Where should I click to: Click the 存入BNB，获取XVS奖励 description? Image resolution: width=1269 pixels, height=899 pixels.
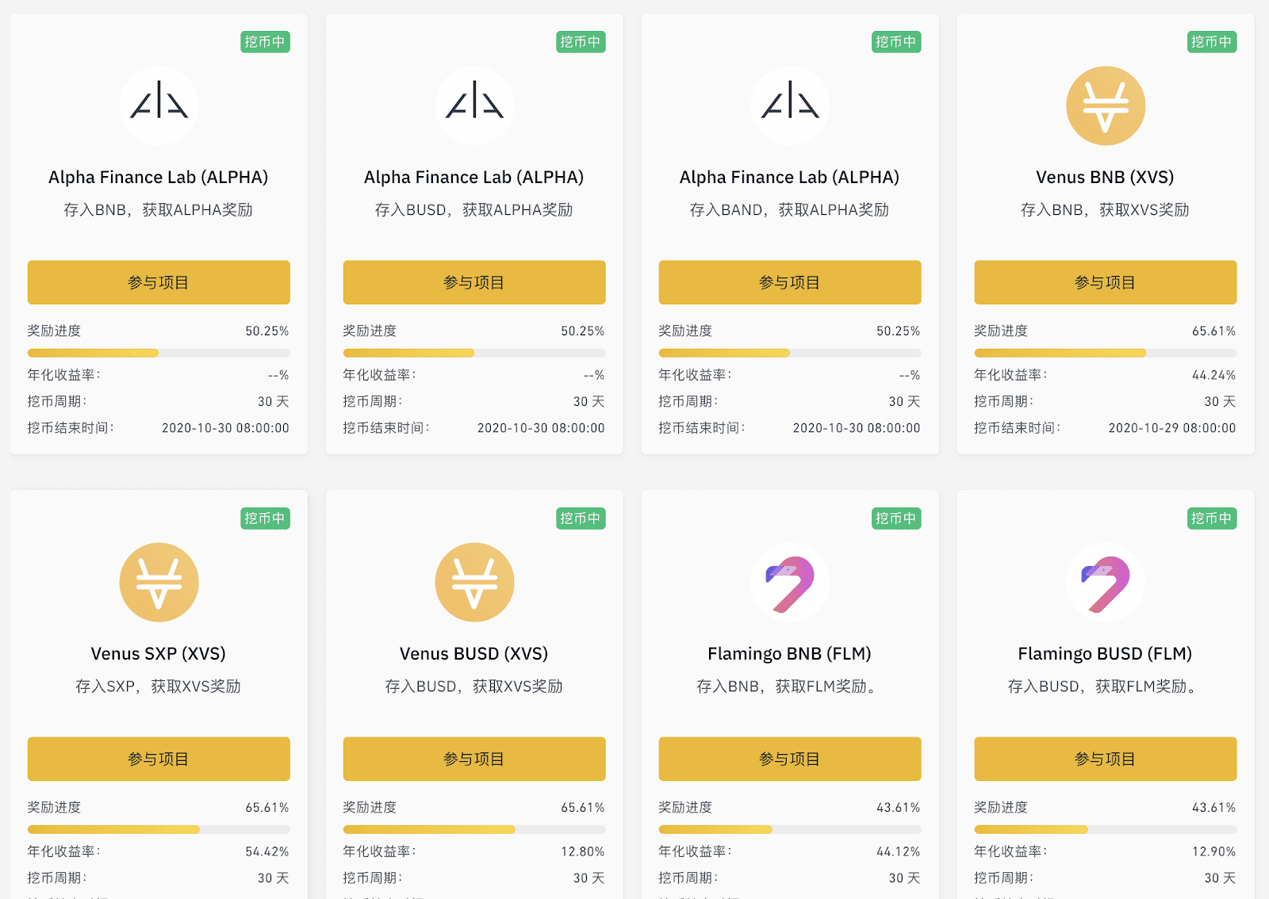tap(1106, 210)
